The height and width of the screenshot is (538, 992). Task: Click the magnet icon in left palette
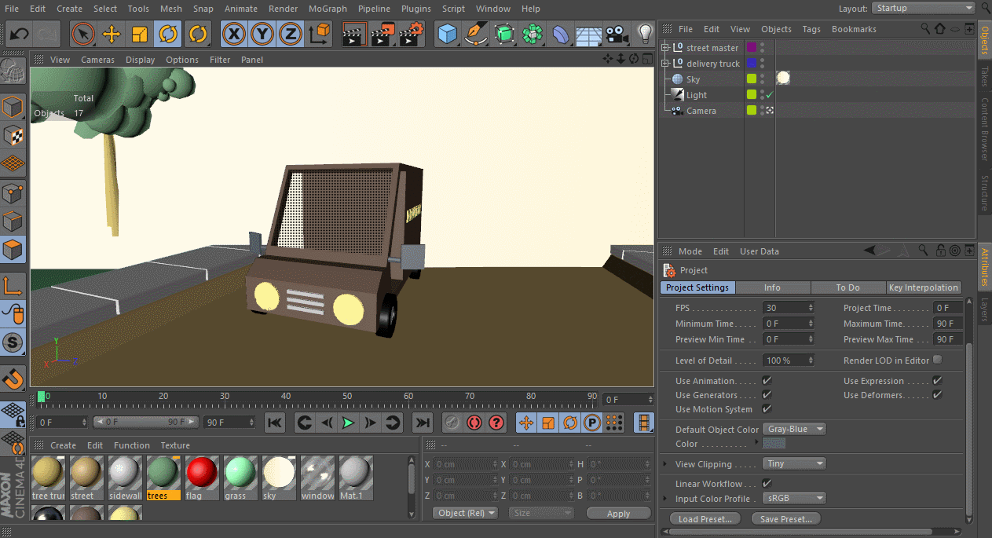pos(13,379)
